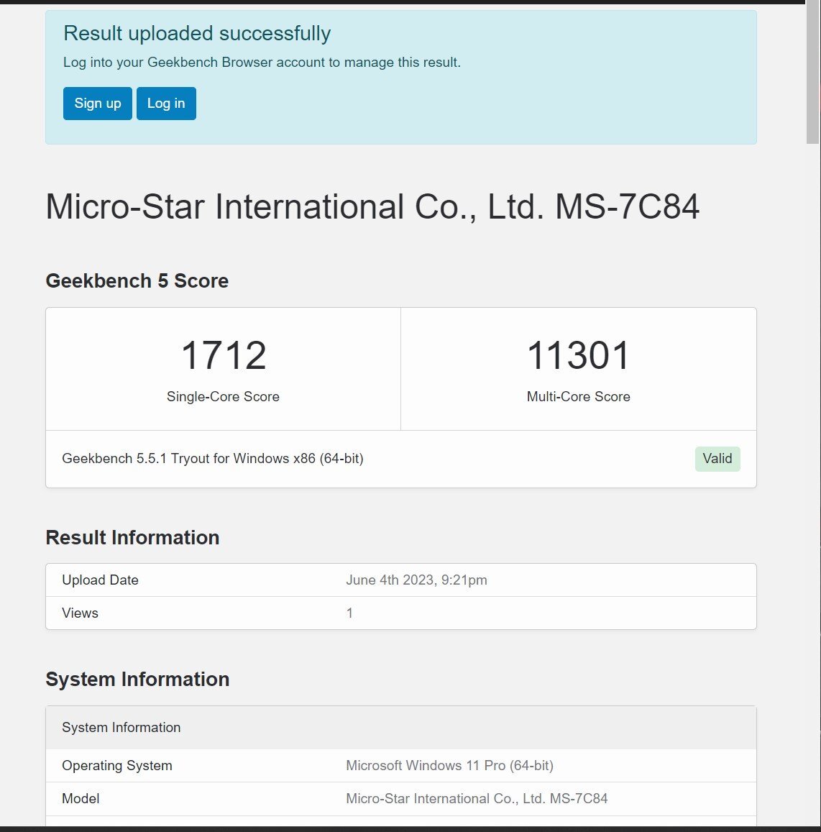Select the June 4th 2023, 9:21pm value

click(416, 580)
